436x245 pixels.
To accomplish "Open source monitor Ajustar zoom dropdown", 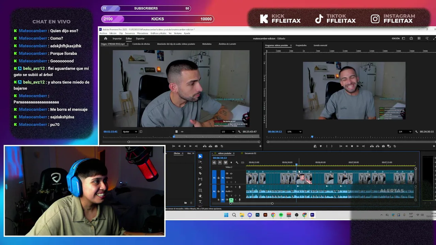I will tap(130, 132).
